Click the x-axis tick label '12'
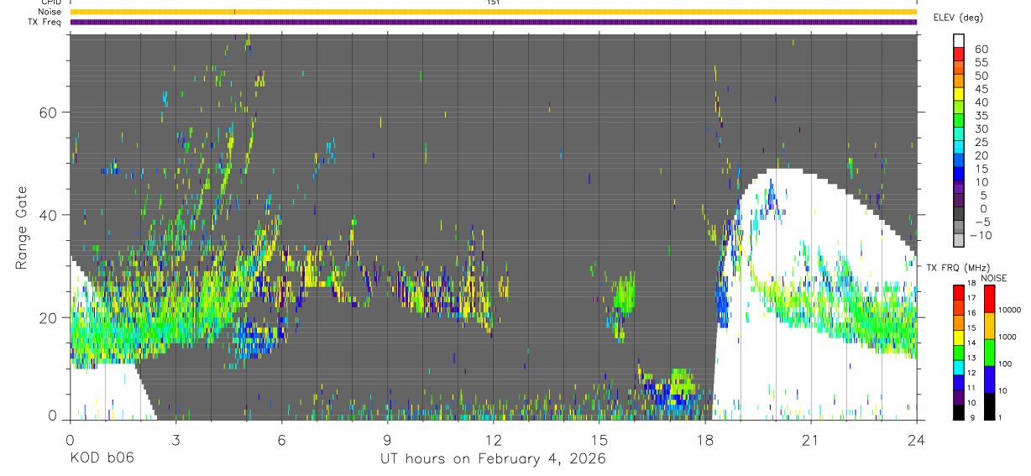The height and width of the screenshot is (476, 1031). click(494, 439)
